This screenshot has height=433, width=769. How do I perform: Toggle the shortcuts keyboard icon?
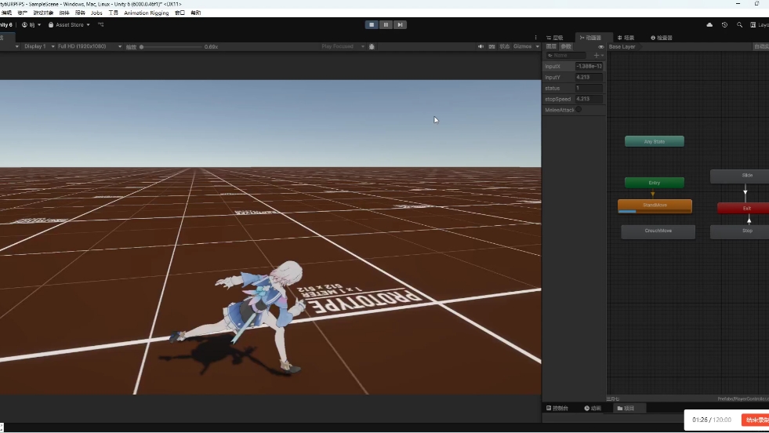(492, 46)
